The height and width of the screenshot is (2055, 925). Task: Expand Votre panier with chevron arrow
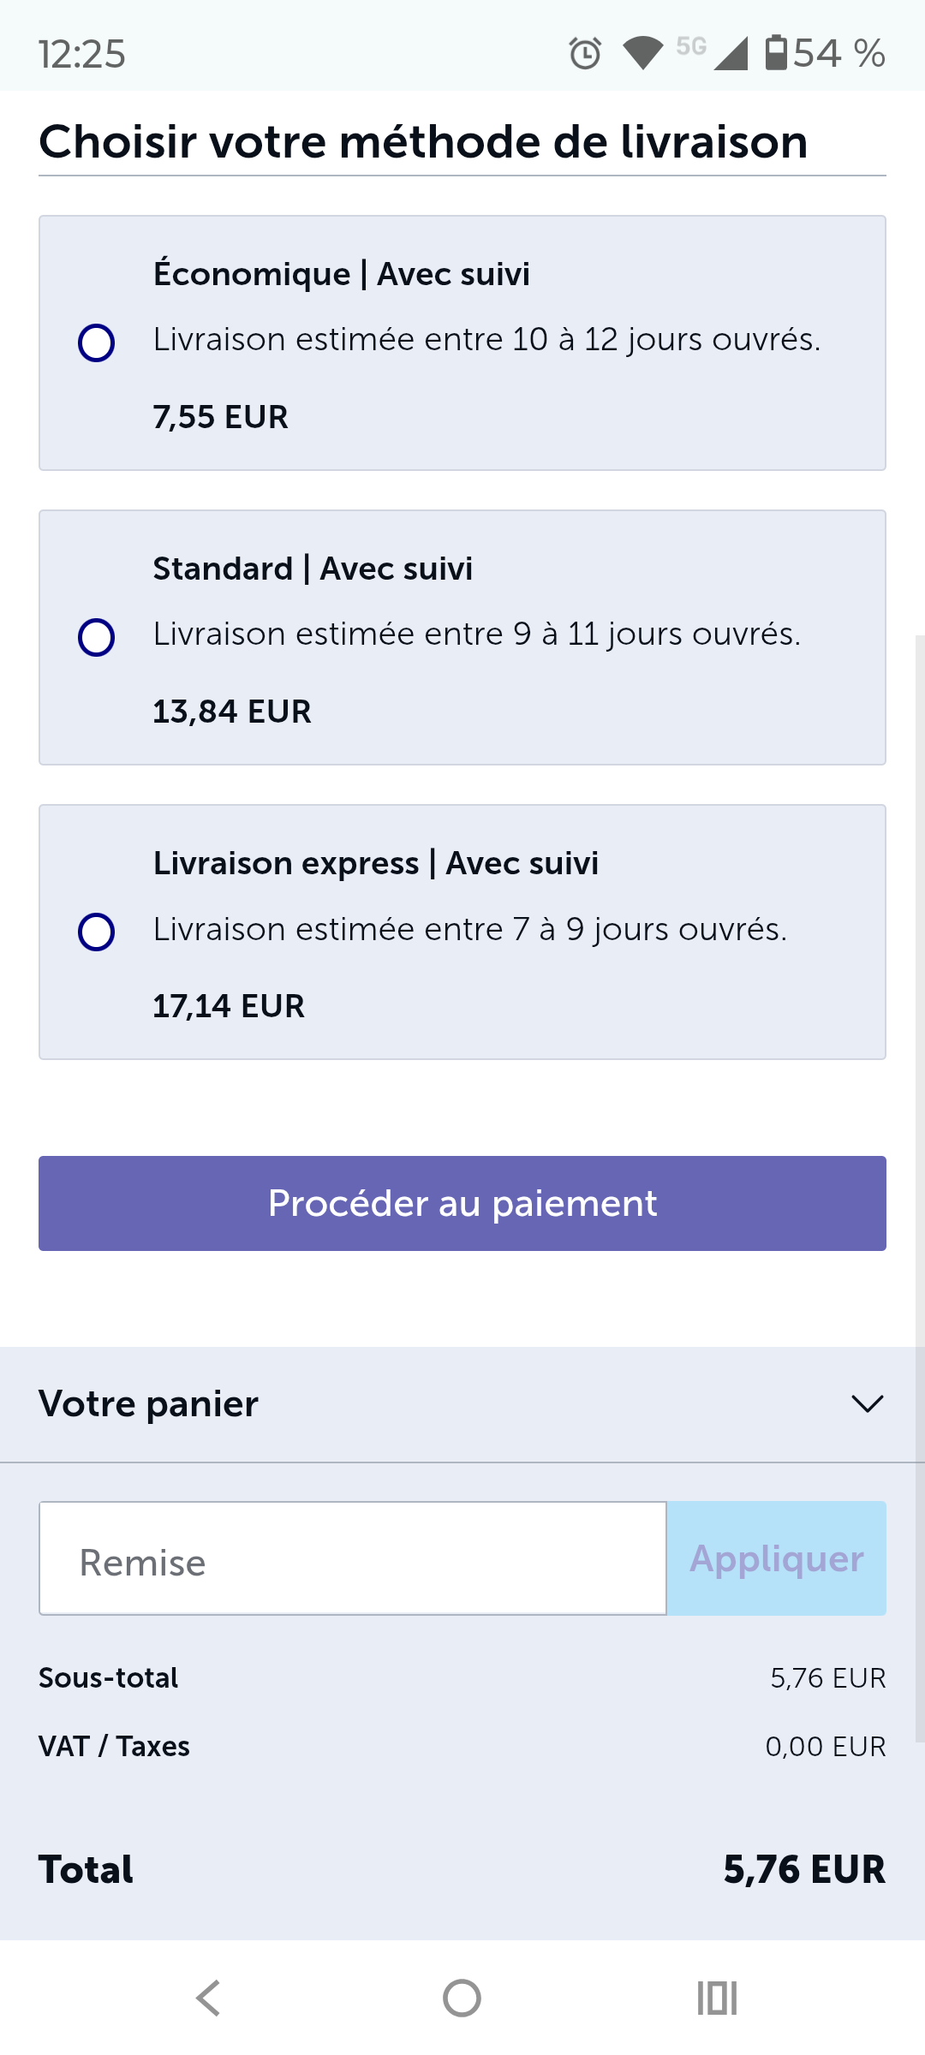click(867, 1404)
